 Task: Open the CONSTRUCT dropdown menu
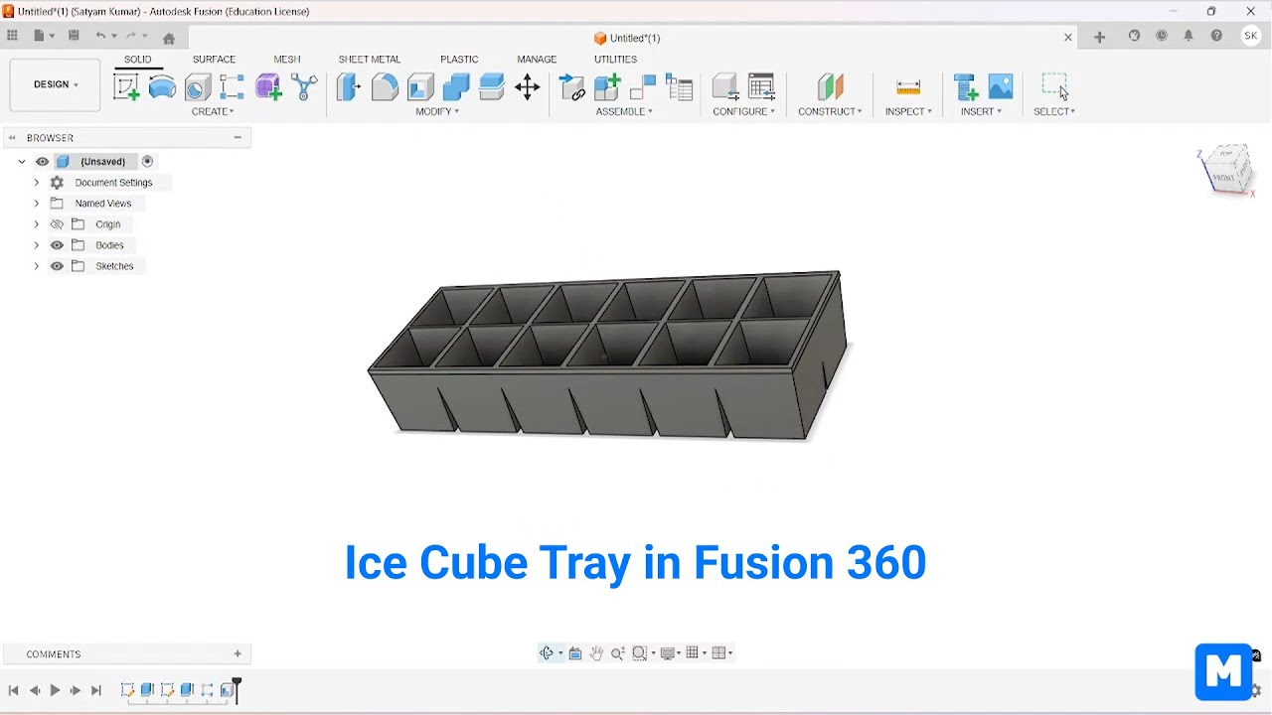(x=830, y=111)
